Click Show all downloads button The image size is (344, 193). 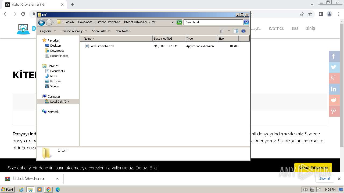point(325,179)
